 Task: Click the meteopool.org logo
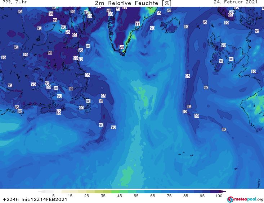pyautogui.click(x=245, y=199)
